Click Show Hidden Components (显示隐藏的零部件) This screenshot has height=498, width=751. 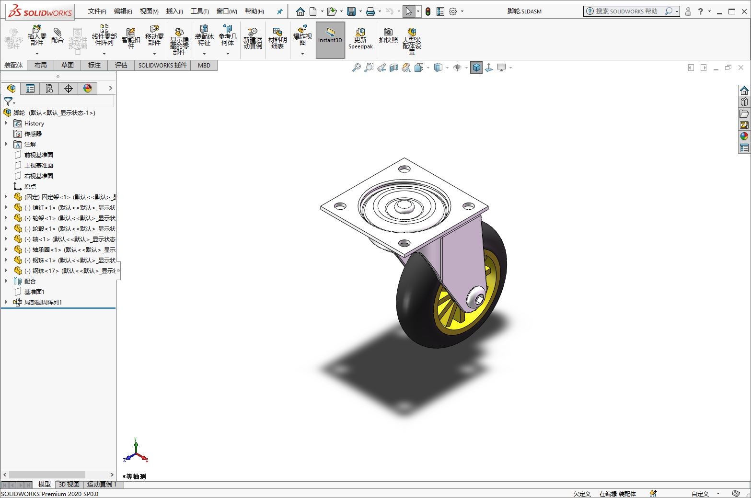pos(179,40)
